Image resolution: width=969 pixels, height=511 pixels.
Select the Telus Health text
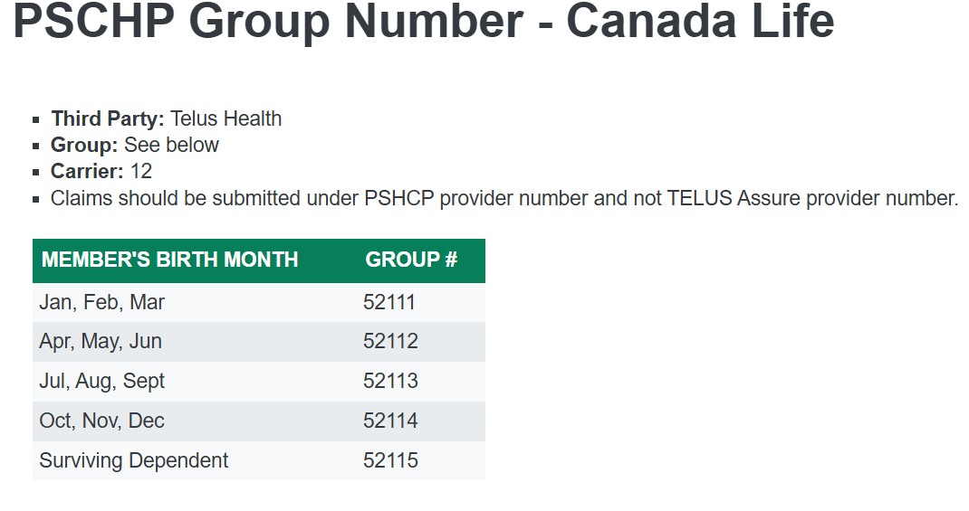[226, 118]
